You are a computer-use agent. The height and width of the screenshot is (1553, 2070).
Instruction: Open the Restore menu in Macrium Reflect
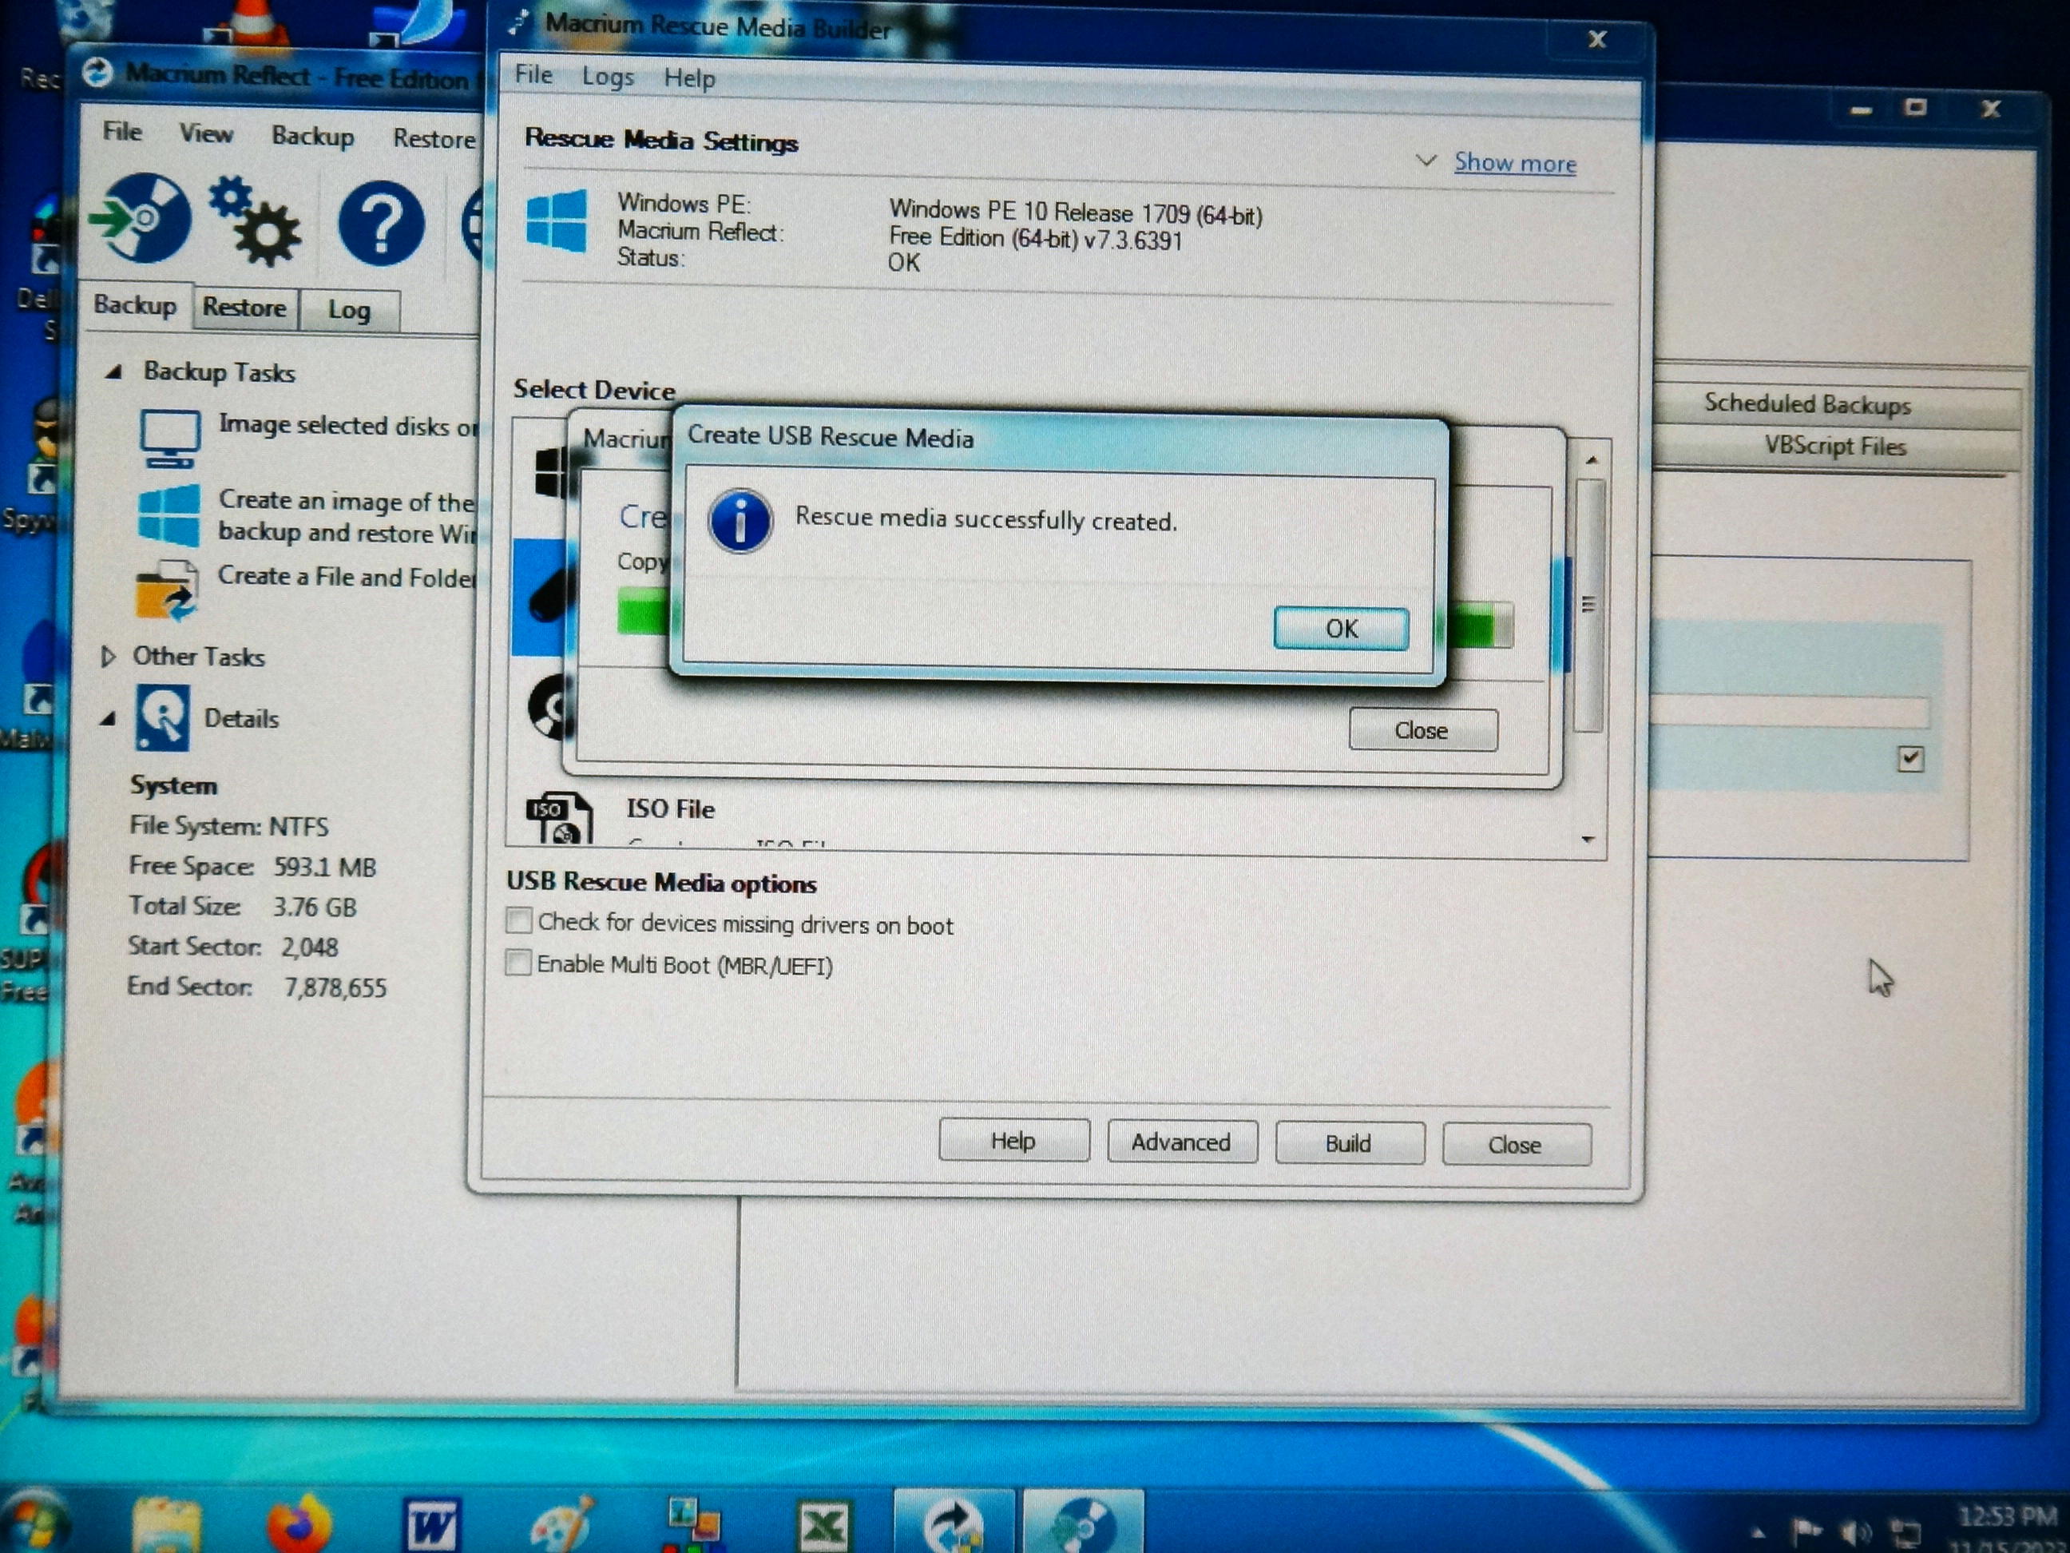pyautogui.click(x=434, y=138)
